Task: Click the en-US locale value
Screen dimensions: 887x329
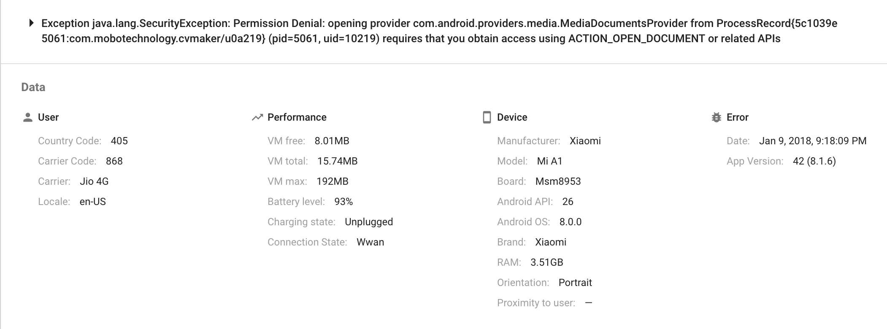Action: pos(92,202)
